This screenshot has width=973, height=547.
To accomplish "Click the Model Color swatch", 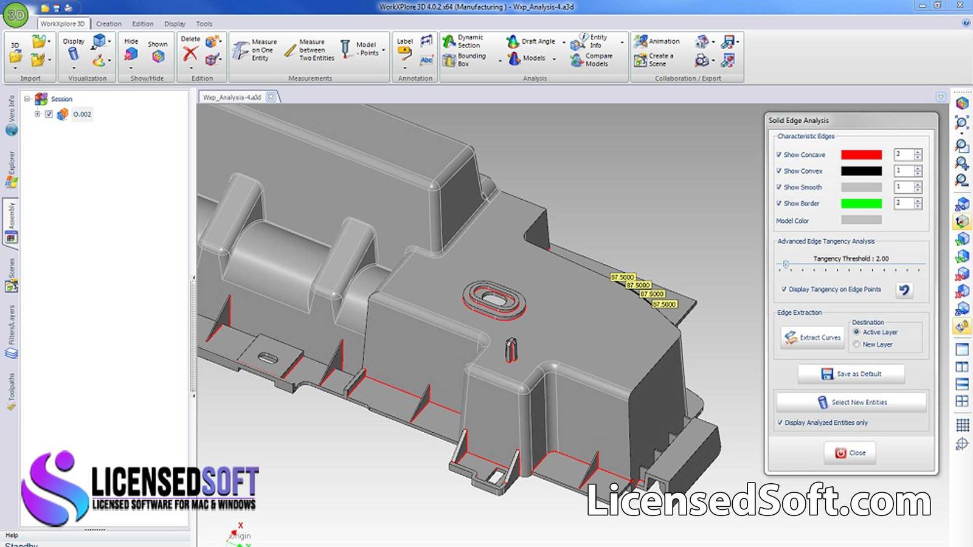I will click(x=861, y=220).
